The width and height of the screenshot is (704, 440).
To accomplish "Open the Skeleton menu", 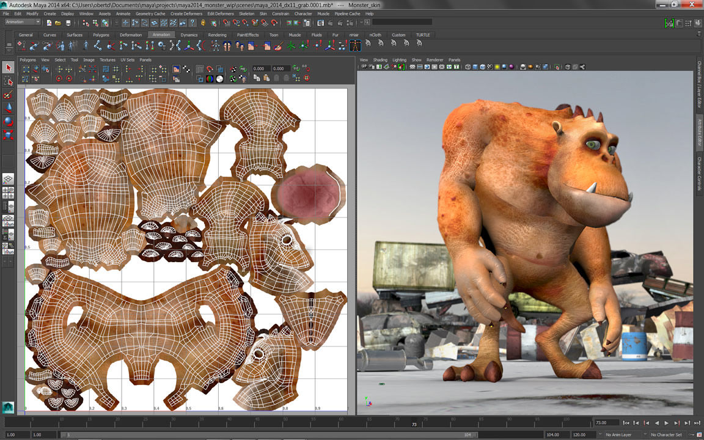I will pos(246,13).
